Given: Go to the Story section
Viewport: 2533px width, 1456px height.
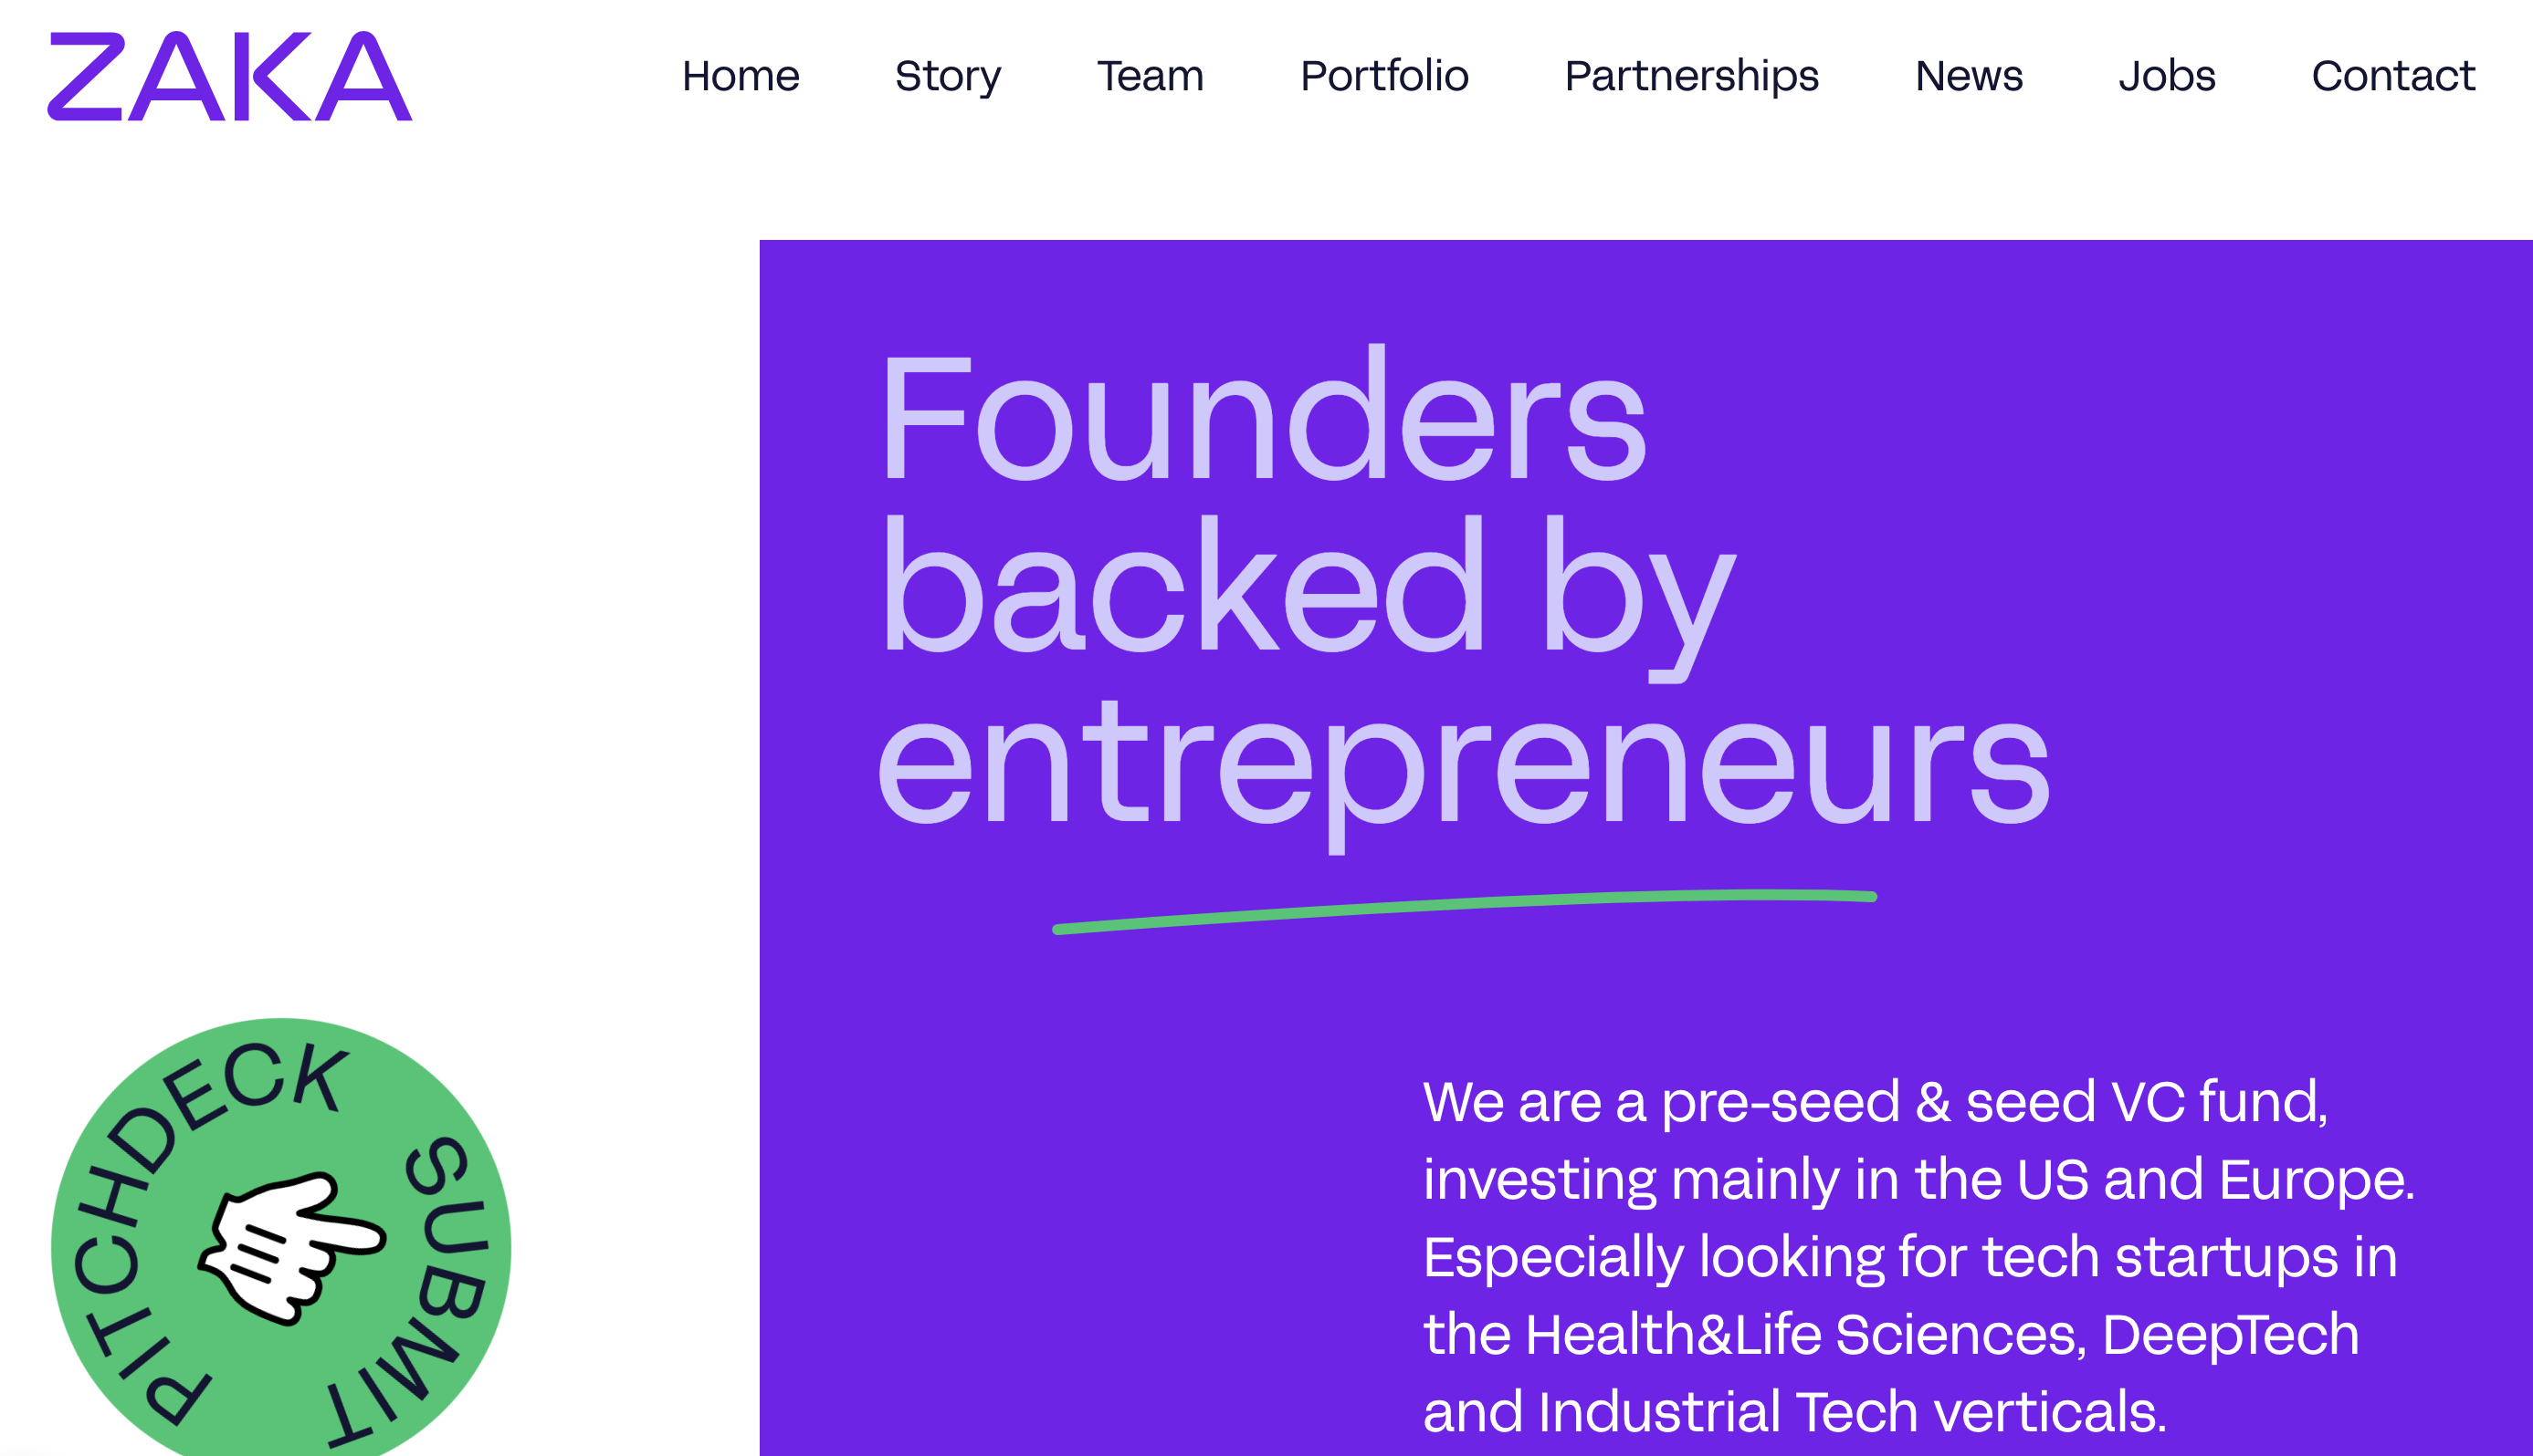Looking at the screenshot, I should click(x=948, y=77).
